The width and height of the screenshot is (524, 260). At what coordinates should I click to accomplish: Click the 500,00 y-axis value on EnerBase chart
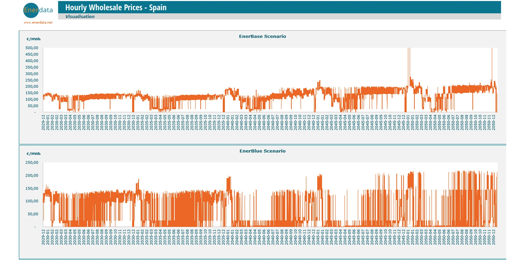[32, 48]
